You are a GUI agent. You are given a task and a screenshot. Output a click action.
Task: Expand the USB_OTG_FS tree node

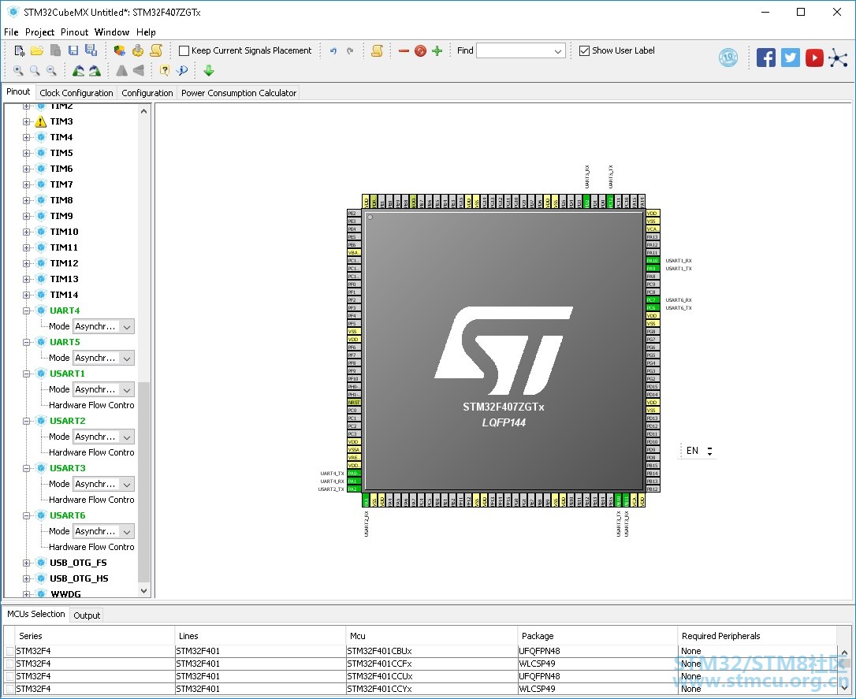(26, 563)
